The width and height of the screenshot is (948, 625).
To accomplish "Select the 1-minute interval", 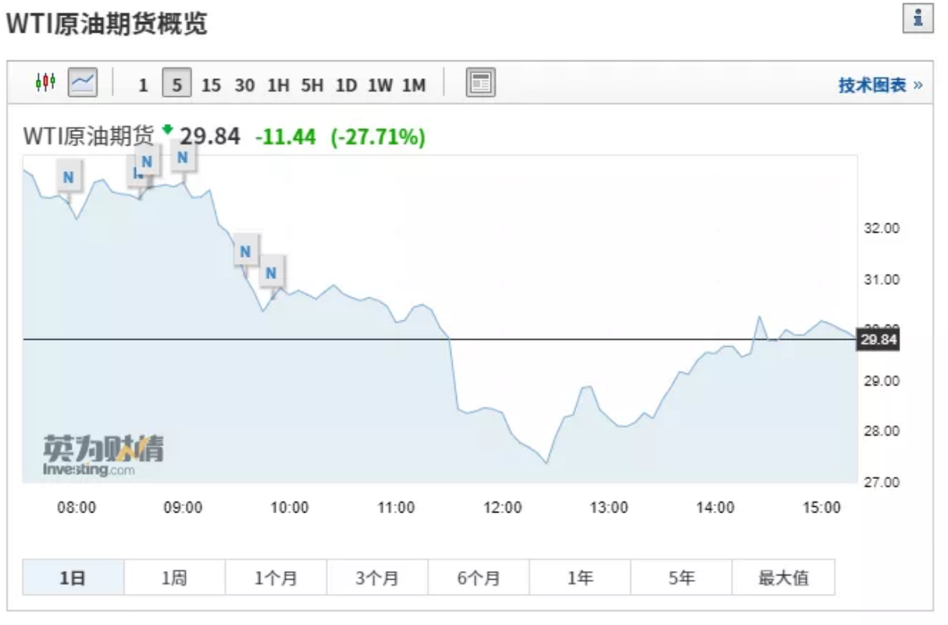I will click(143, 85).
